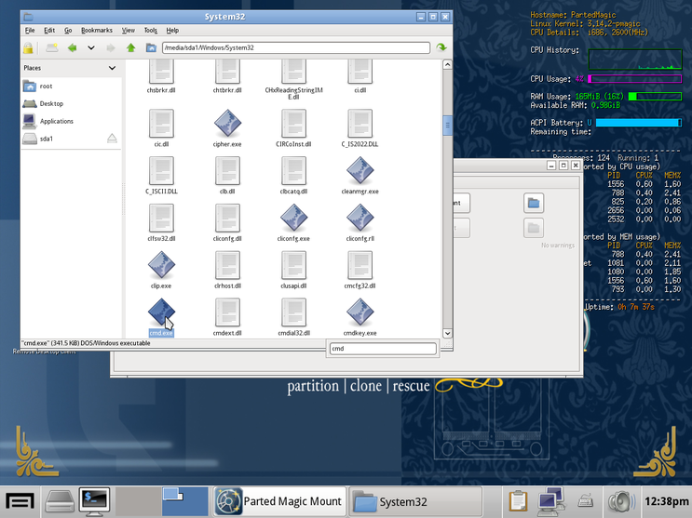Select the cliconfg.exe file icon

point(293,219)
